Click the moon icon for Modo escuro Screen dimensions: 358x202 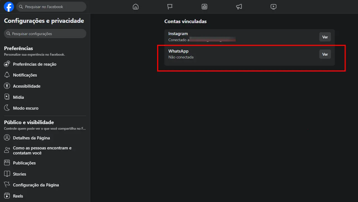click(7, 108)
